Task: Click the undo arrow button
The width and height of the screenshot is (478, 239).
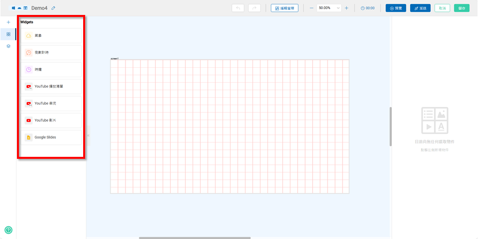Action: 239,8
